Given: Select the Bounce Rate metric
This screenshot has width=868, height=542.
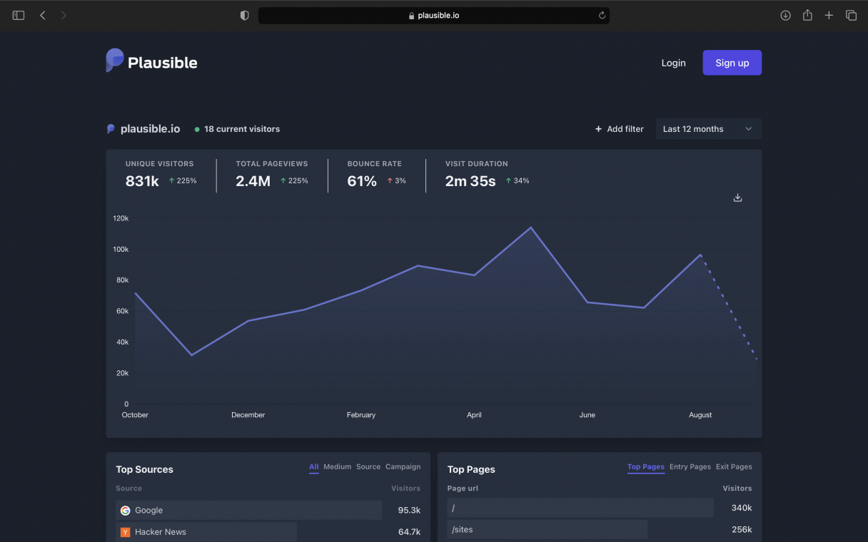Looking at the screenshot, I should click(x=377, y=175).
